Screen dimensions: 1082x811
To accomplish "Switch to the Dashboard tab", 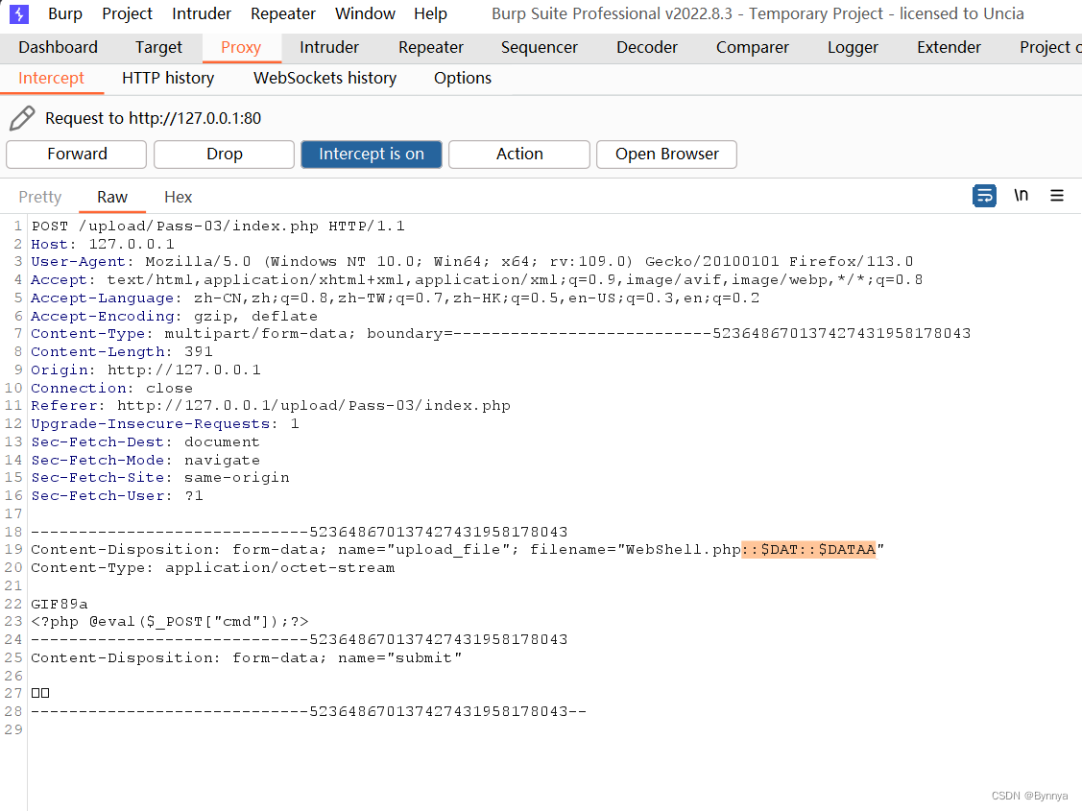I will [58, 48].
